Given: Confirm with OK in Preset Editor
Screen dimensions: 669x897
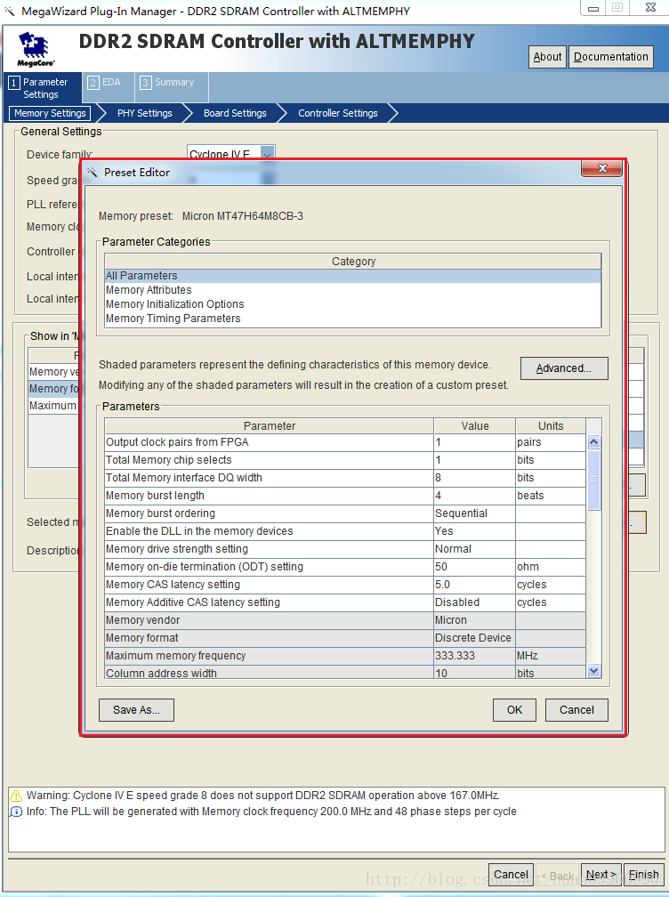Looking at the screenshot, I should (x=514, y=710).
